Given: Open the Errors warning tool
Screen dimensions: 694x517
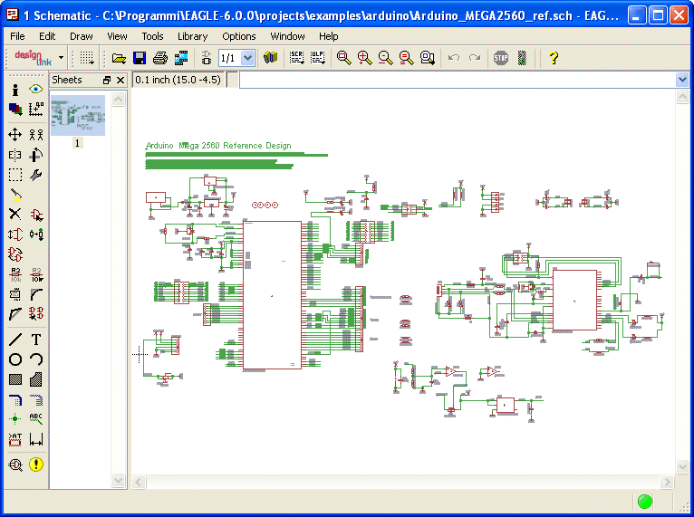Looking at the screenshot, I should (36, 464).
